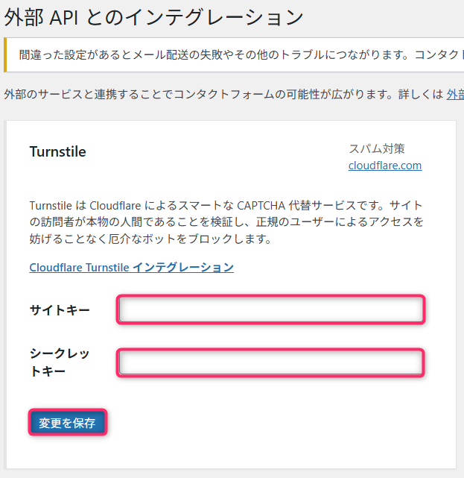The image size is (464, 478).
Task: Click the 外部 link after 詳しくは
Action: 454,95
